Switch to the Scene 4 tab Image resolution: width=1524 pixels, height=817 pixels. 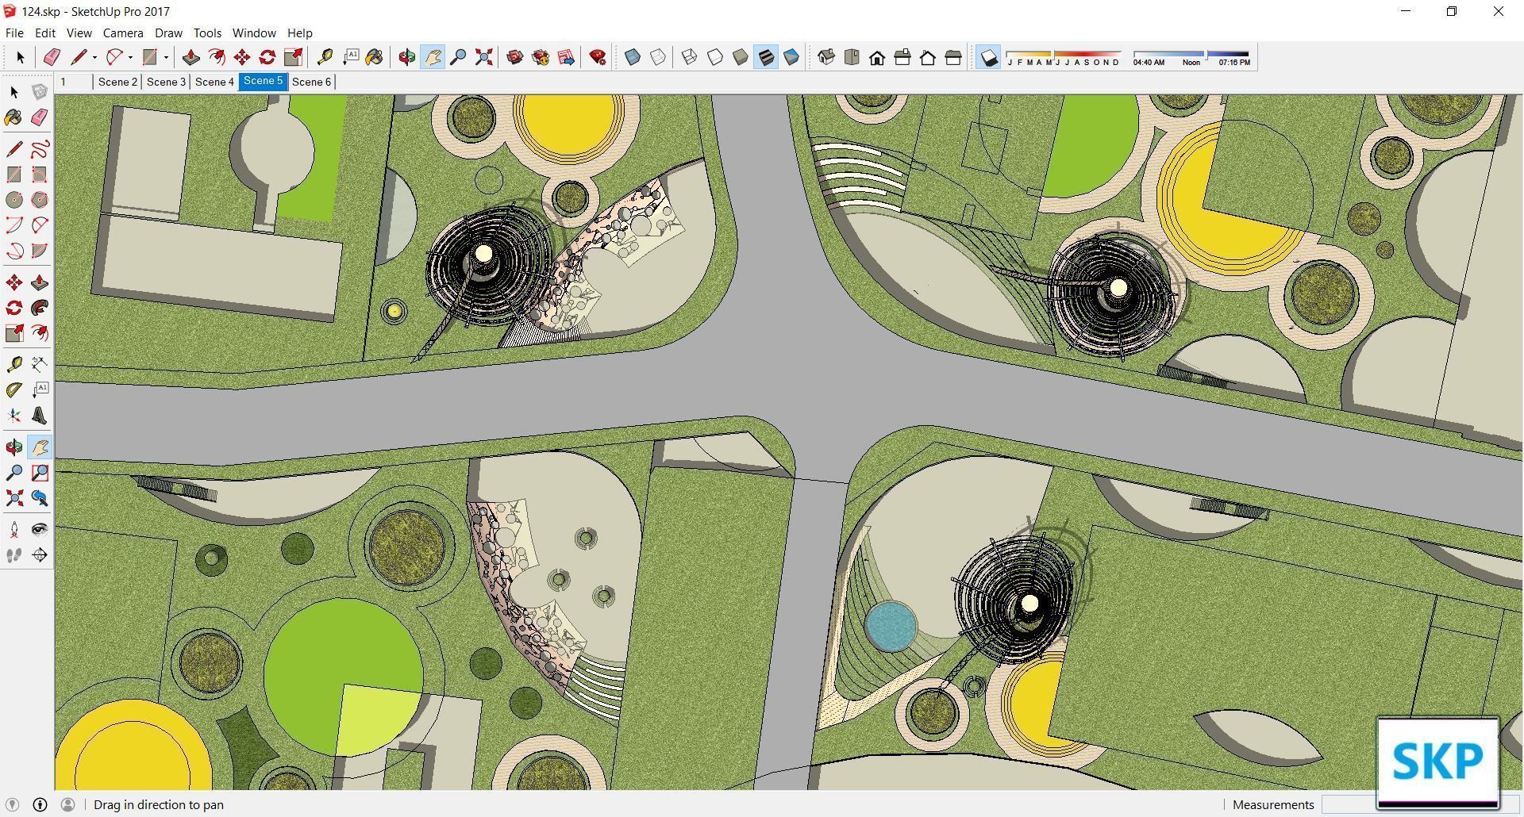(214, 82)
